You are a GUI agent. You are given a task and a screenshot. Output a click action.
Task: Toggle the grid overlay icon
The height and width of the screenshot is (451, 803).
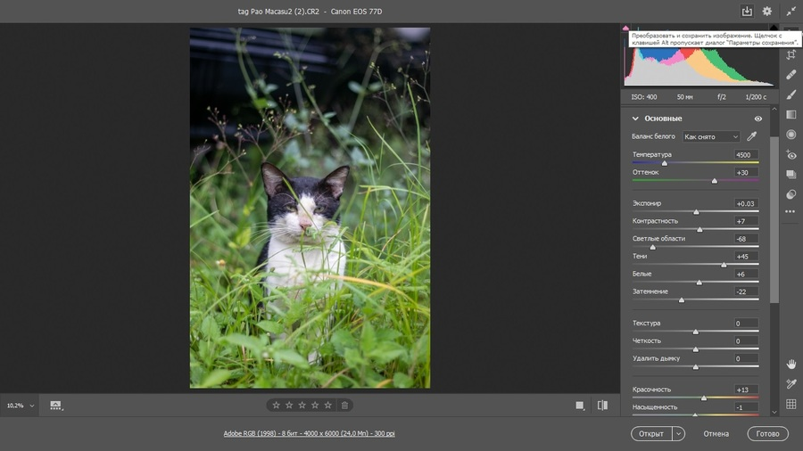click(791, 404)
